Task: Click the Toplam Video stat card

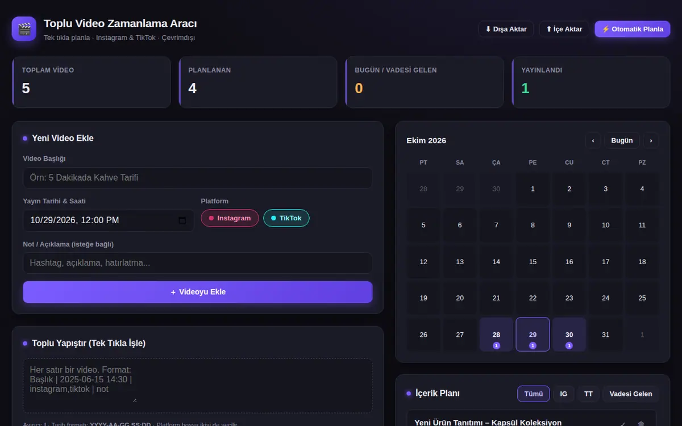Action: [x=92, y=82]
